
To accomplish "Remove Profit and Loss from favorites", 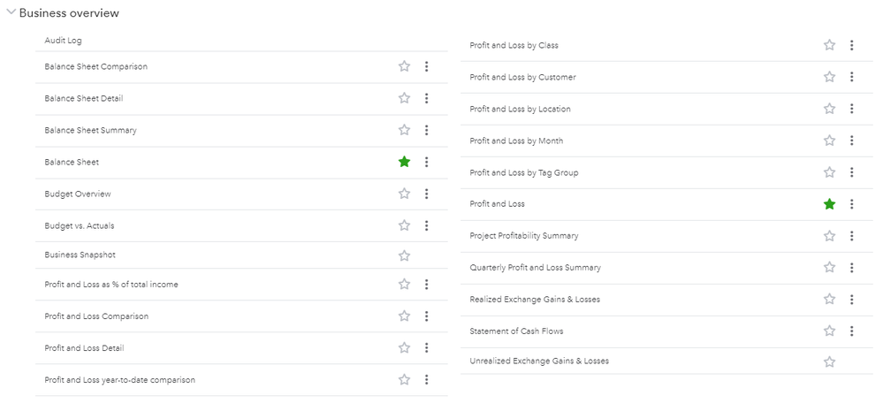I will coord(829,204).
